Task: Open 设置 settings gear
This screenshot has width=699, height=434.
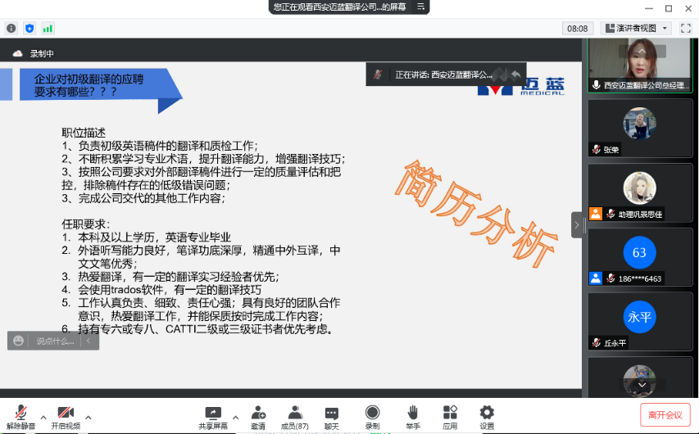Action: [x=487, y=414]
